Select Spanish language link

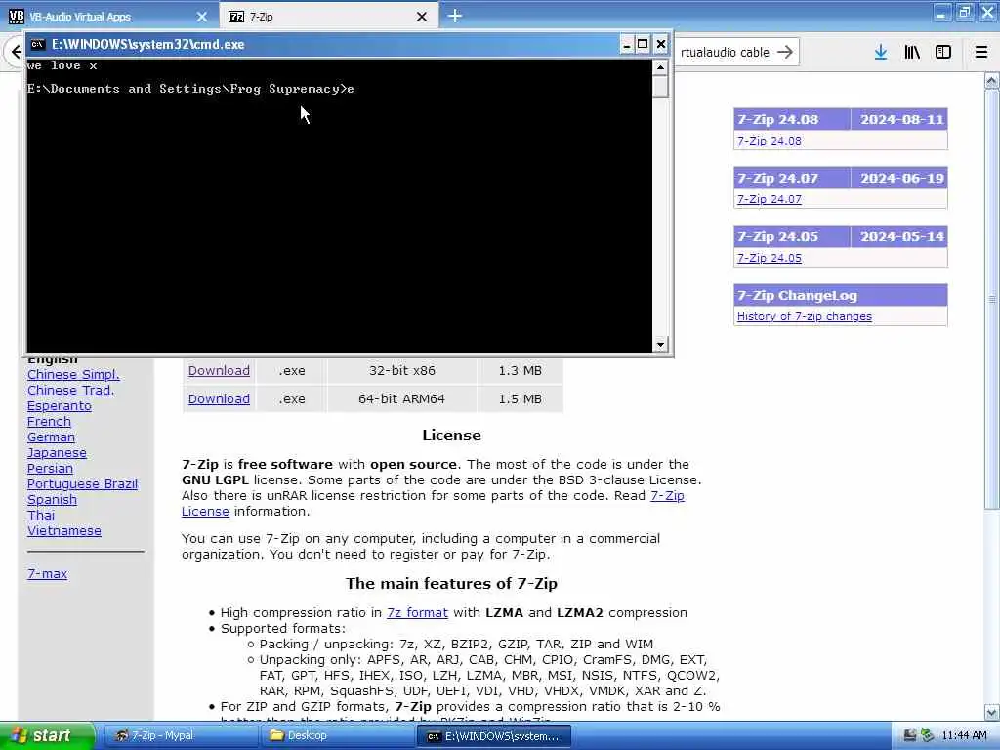pyautogui.click(x=52, y=500)
